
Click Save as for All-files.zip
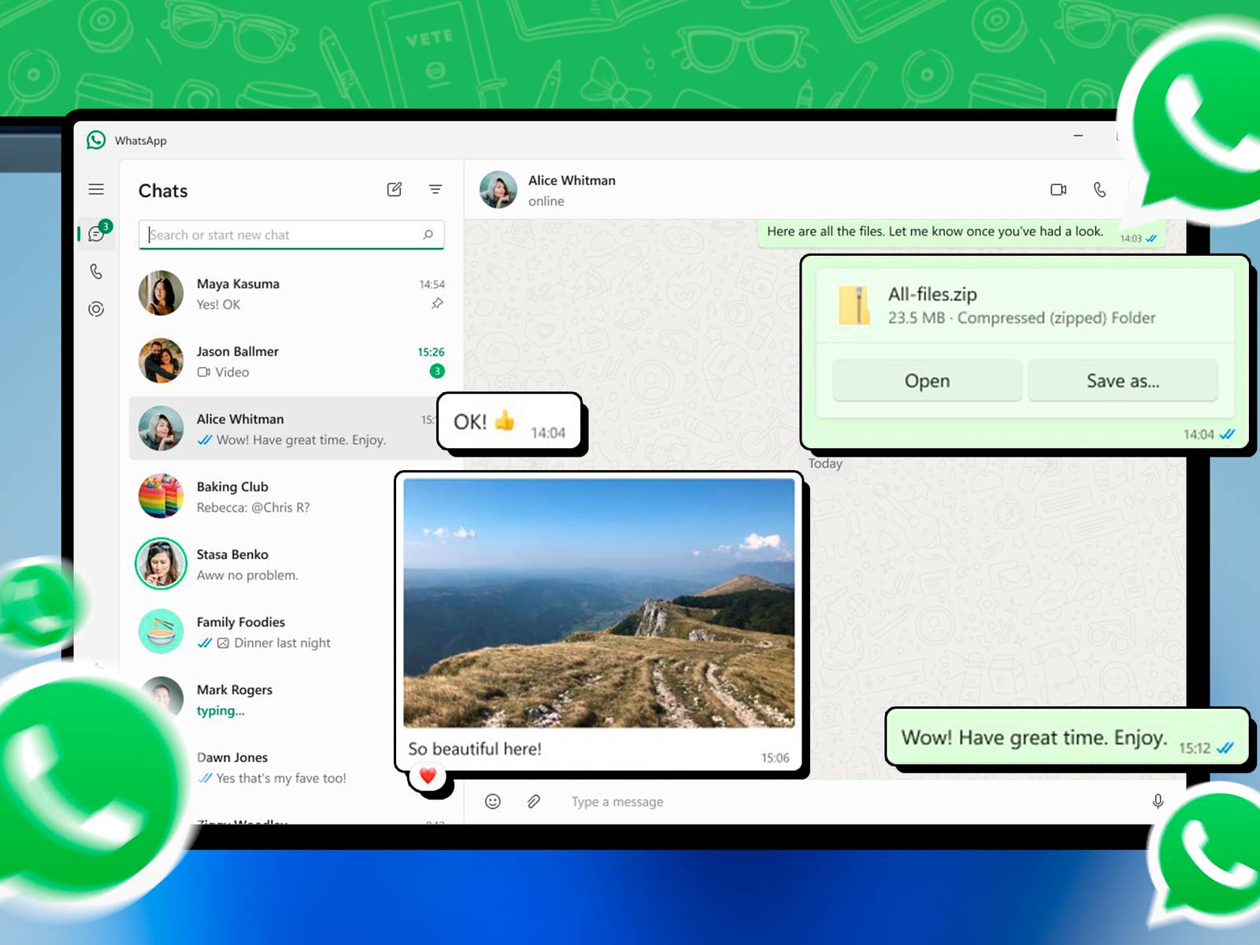1122,381
